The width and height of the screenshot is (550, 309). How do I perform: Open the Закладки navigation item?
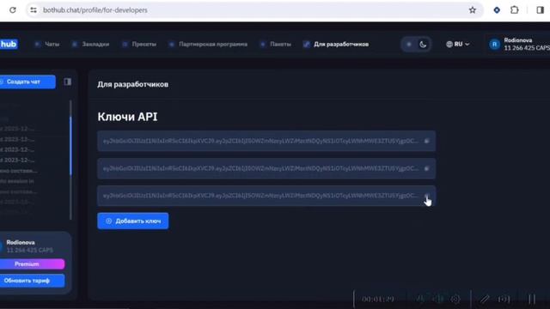click(91, 44)
